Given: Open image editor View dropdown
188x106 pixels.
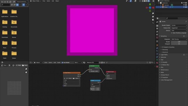Looking at the screenshot, I should pos(4,65).
